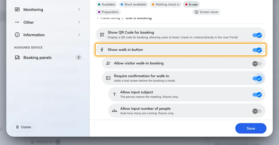Click the visitor add-person icon
The image size is (279, 145).
[108, 63]
